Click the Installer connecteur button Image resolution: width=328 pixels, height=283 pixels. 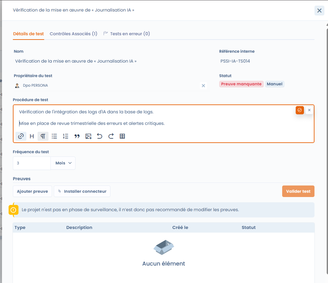pos(82,191)
